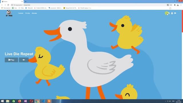Viewport: 183px width, 103px height.
Task: Bookmark this page with the star
Action: coord(171,5)
